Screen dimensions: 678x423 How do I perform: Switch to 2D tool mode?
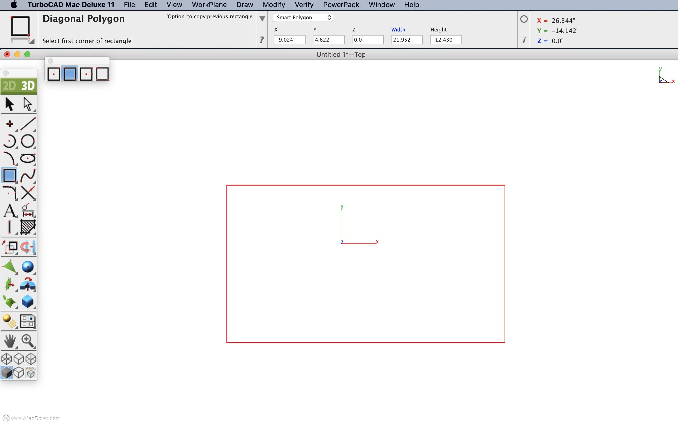9,86
